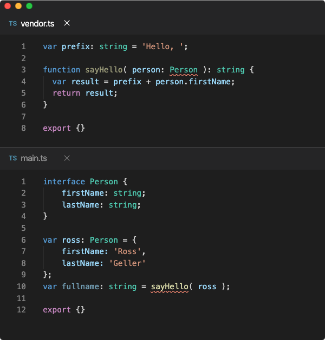The image size is (325, 340).
Task: Click the underlined sayHello call in main.ts
Action: (x=170, y=287)
